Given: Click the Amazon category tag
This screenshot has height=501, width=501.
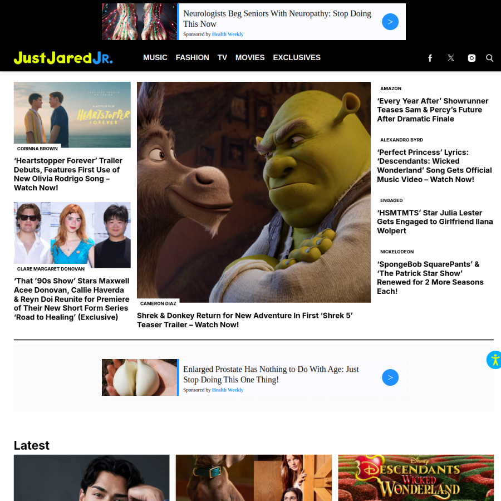Looking at the screenshot, I should coord(391,89).
